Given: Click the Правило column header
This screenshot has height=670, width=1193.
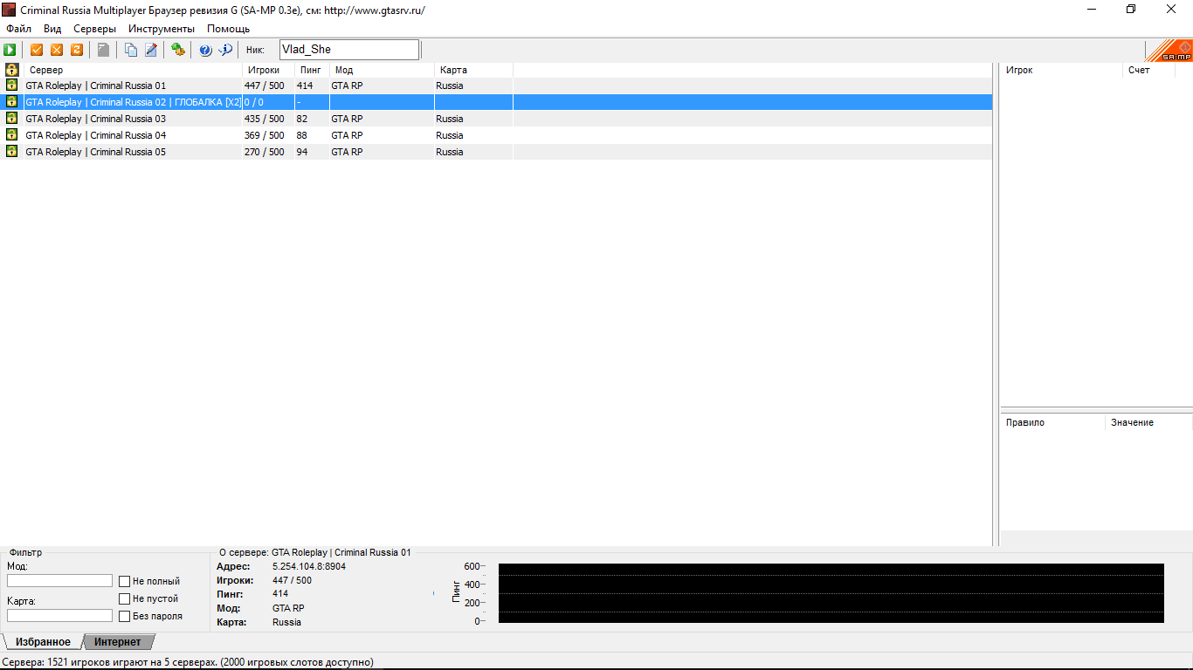Looking at the screenshot, I should (1052, 422).
